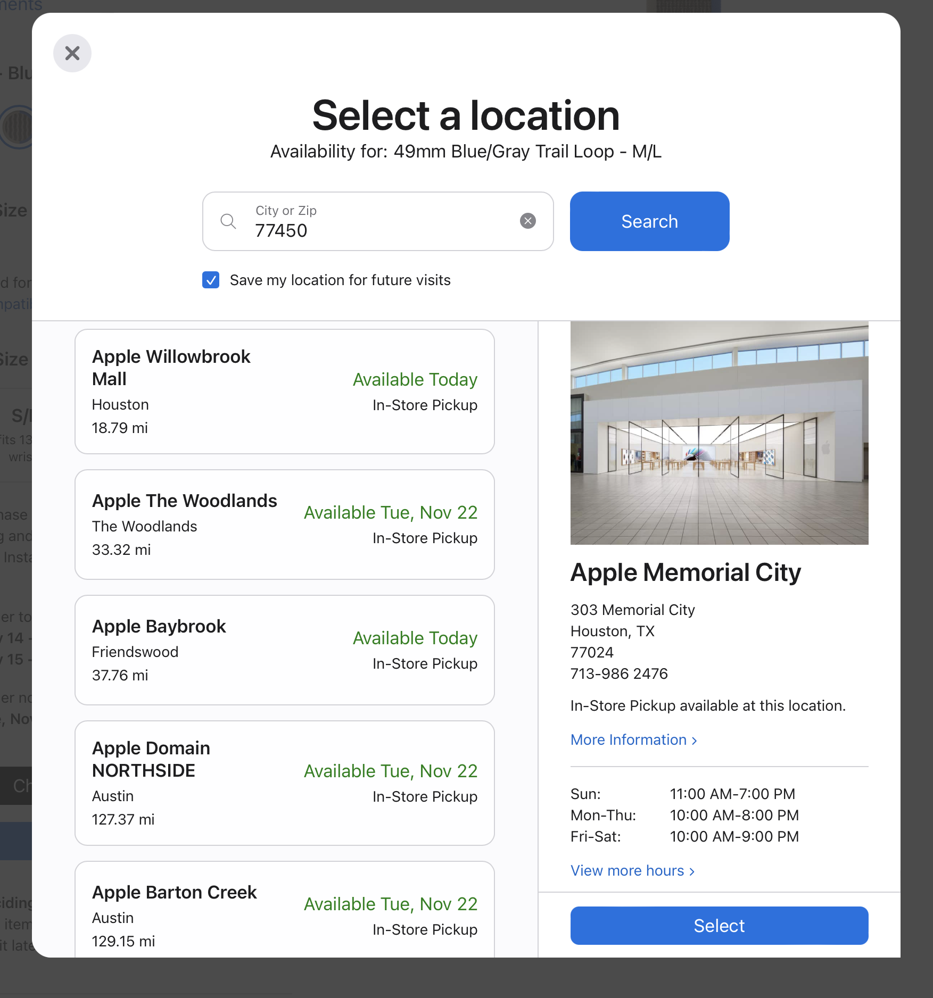
Task: Close the Select a location dialog
Action: (x=72, y=53)
